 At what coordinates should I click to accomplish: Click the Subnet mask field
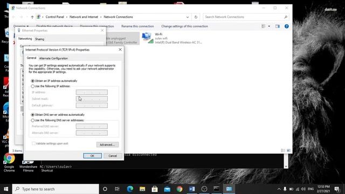point(92,99)
